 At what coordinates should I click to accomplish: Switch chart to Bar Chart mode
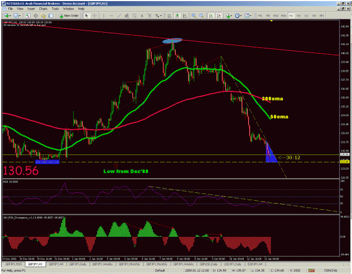(170, 16)
